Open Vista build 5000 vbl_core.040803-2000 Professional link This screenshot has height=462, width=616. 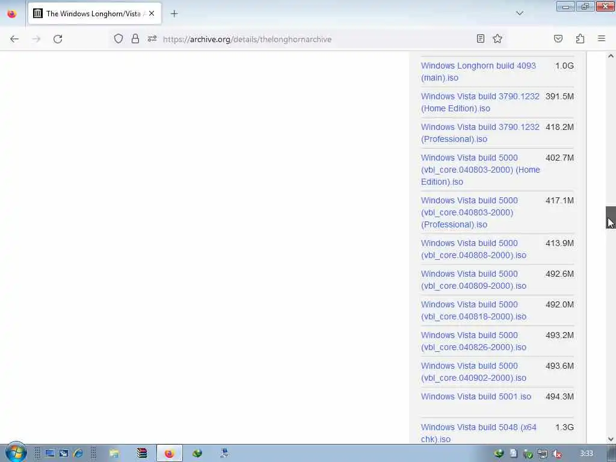[x=469, y=212]
